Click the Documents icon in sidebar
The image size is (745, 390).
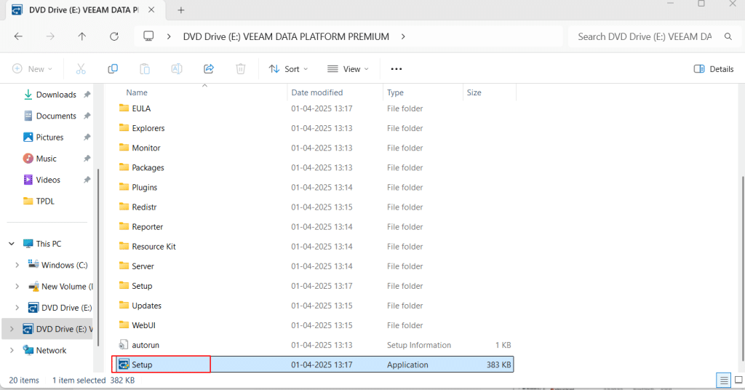coord(28,116)
